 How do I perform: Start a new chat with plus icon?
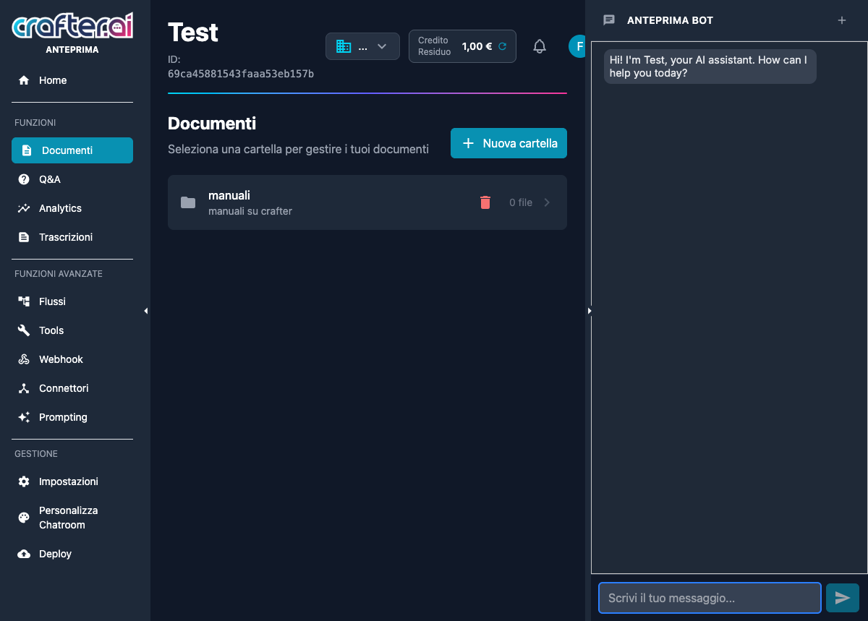pyautogui.click(x=842, y=20)
